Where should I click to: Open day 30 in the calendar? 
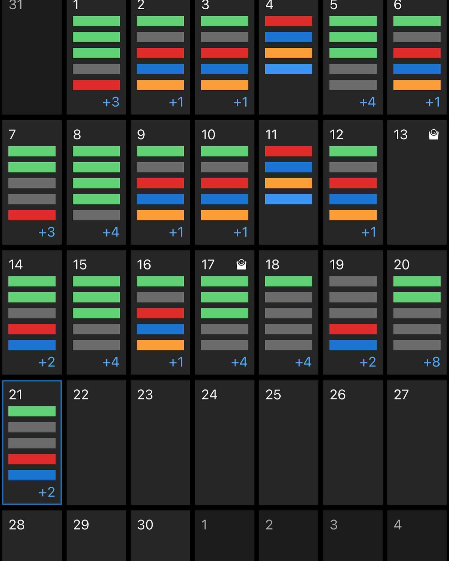(x=160, y=536)
